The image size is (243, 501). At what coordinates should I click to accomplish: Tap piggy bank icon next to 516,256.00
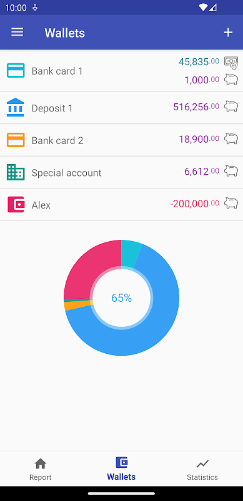pyautogui.click(x=231, y=106)
